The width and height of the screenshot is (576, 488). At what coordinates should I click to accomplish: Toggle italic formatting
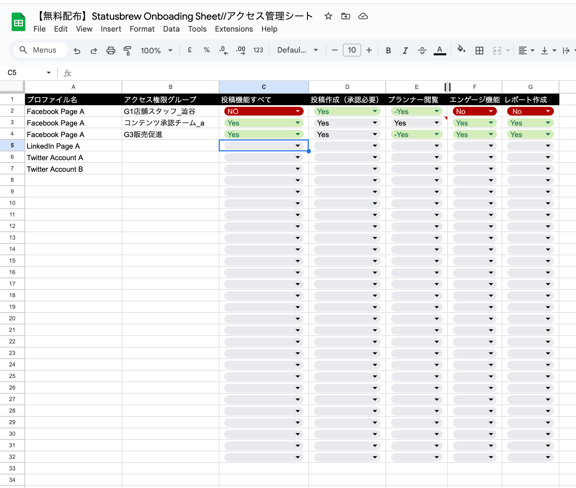tap(405, 51)
